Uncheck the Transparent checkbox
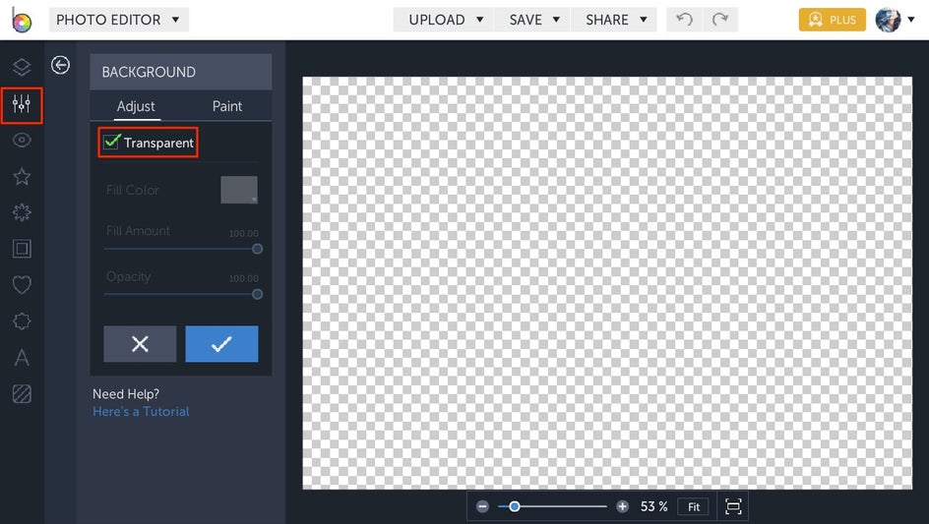 tap(111, 142)
